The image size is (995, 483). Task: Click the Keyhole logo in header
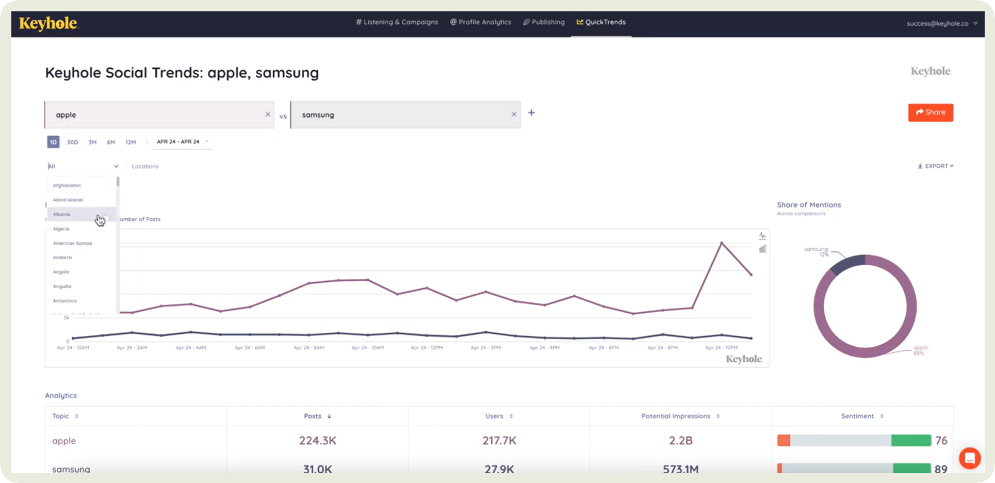48,24
